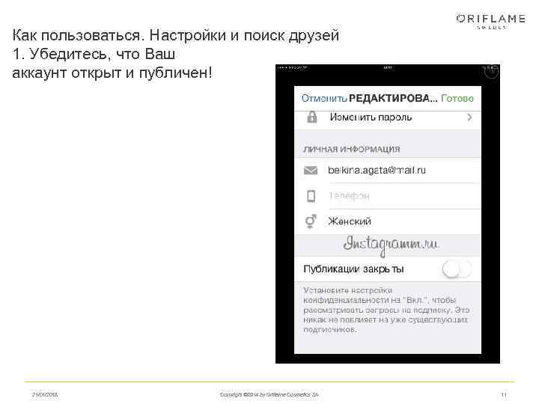Click the Публикации закрыты label
The image size is (539, 404).
(x=353, y=269)
